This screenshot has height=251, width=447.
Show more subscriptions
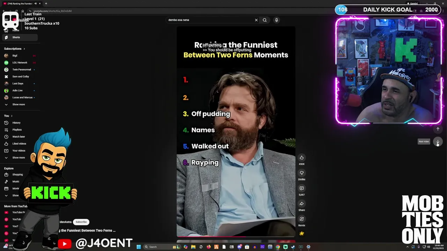coord(19,105)
